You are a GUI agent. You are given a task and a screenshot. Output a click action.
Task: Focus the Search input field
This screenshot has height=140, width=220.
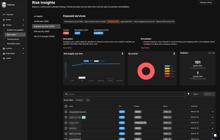[125, 94]
